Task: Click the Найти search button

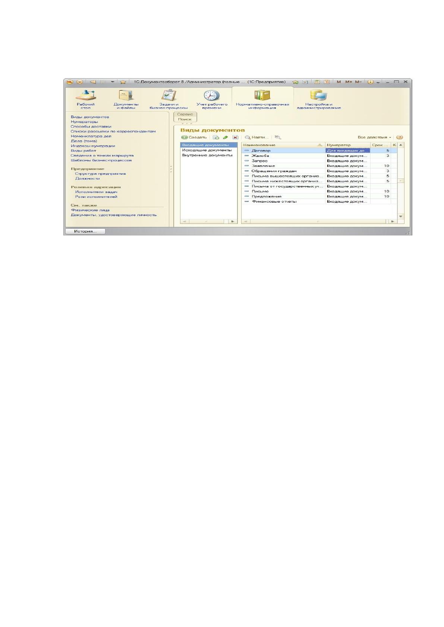Action: [x=256, y=137]
